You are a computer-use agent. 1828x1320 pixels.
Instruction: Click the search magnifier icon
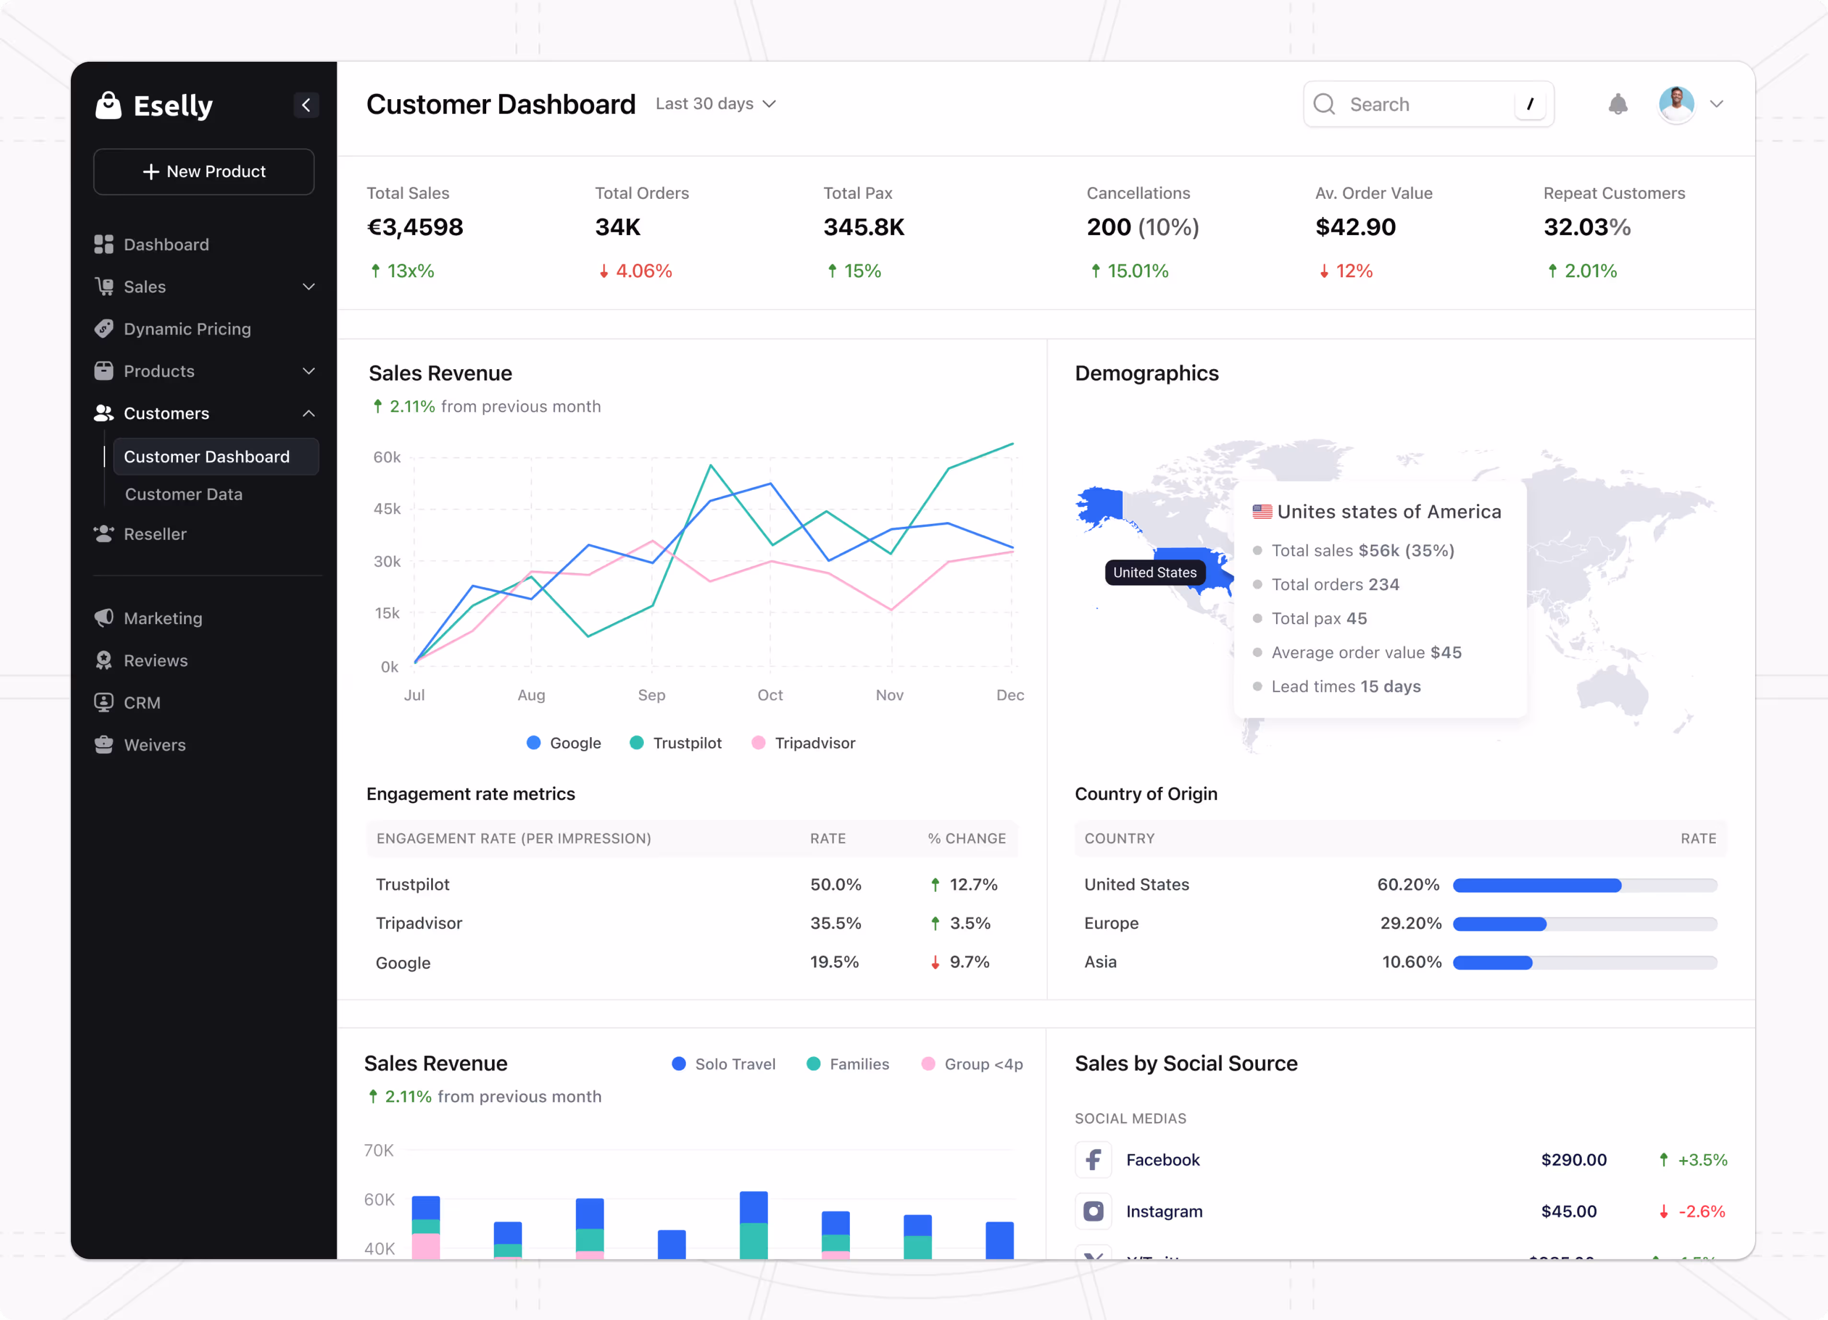click(x=1324, y=104)
